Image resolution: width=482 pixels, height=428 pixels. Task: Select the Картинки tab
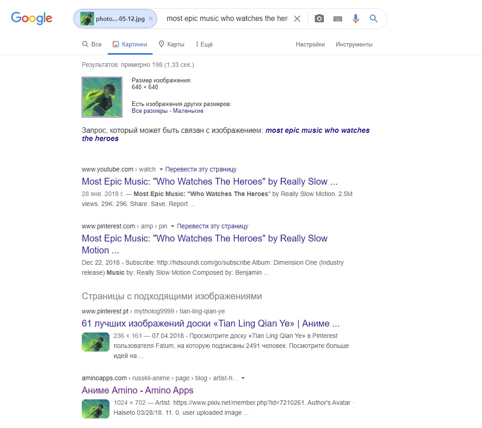(130, 44)
